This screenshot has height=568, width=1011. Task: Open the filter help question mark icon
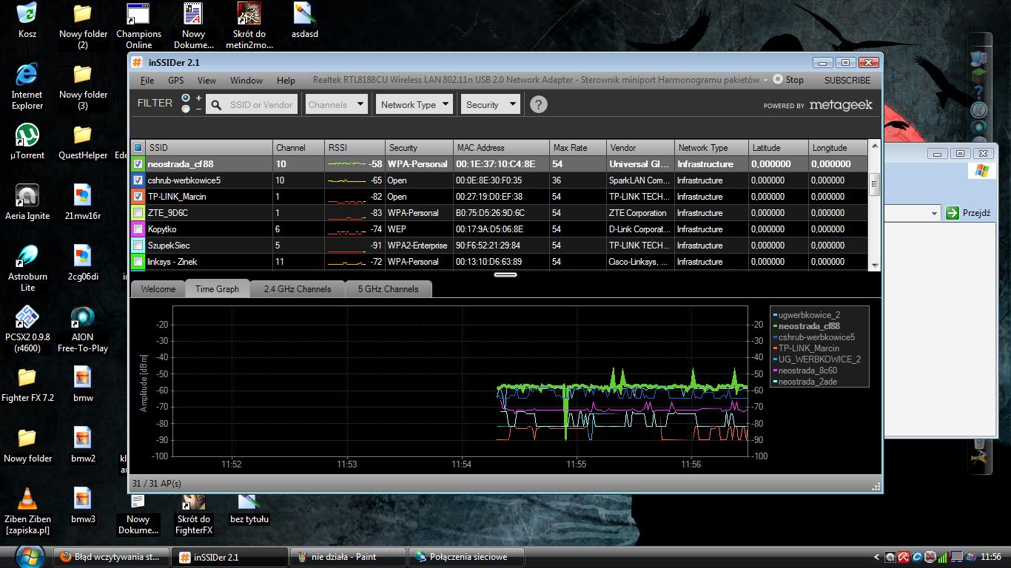(539, 104)
